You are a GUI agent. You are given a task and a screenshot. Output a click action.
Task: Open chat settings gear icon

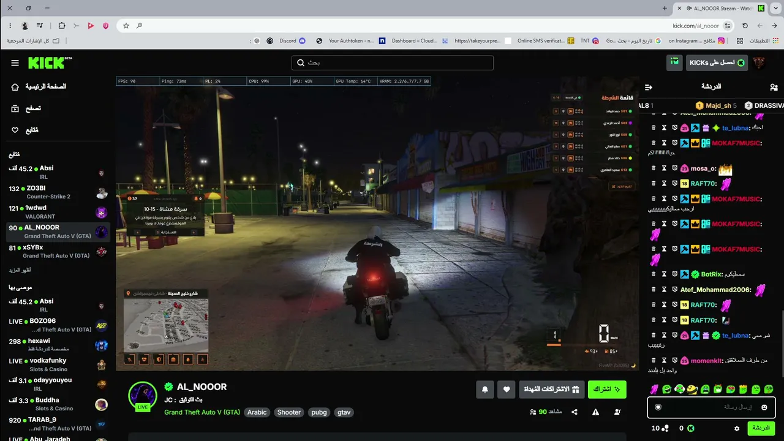click(737, 428)
